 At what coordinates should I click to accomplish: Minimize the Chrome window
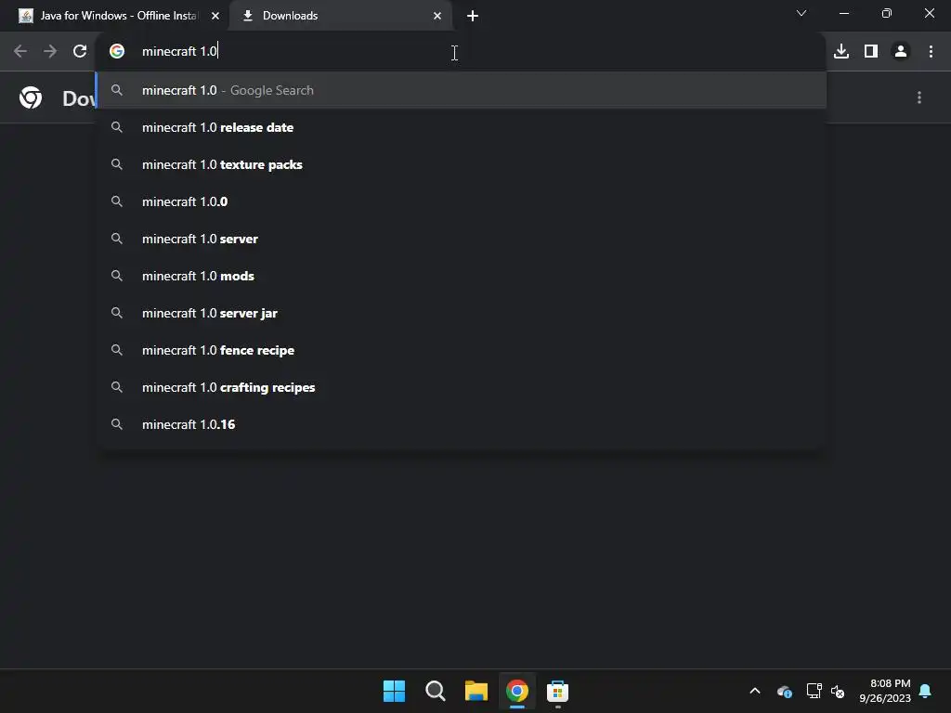[843, 13]
